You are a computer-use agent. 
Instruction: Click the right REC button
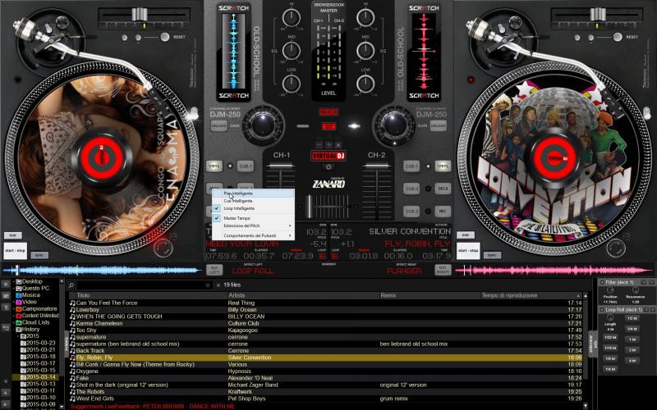443,212
